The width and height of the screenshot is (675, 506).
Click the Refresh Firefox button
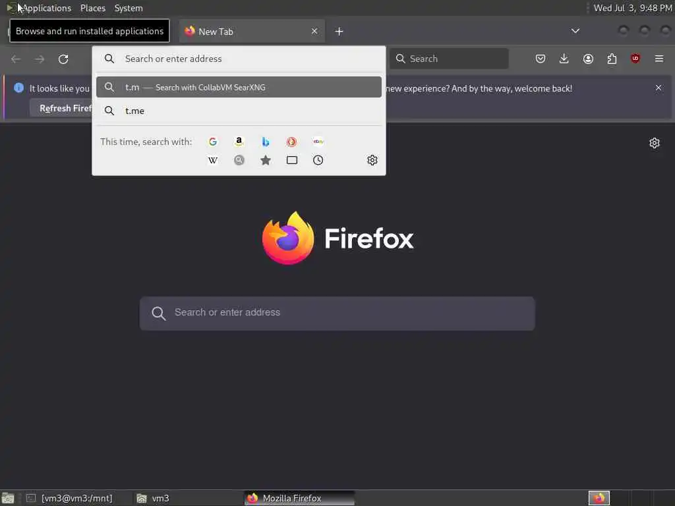coord(61,108)
